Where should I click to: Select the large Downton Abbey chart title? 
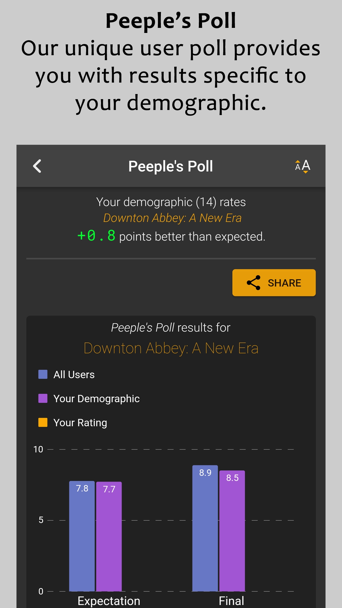[x=171, y=348]
